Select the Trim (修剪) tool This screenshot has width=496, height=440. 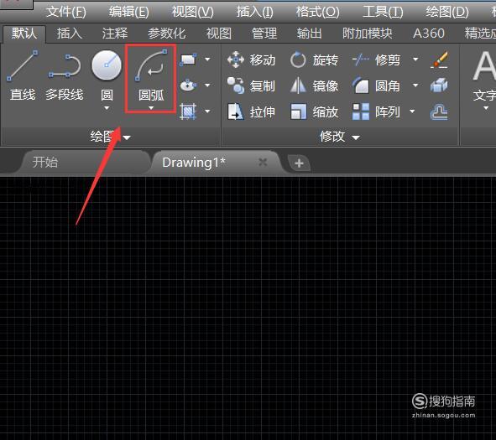[x=377, y=60]
